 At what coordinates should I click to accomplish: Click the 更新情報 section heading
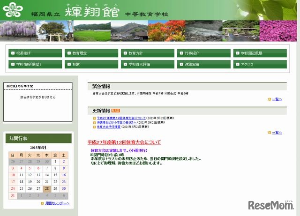[x=101, y=111]
